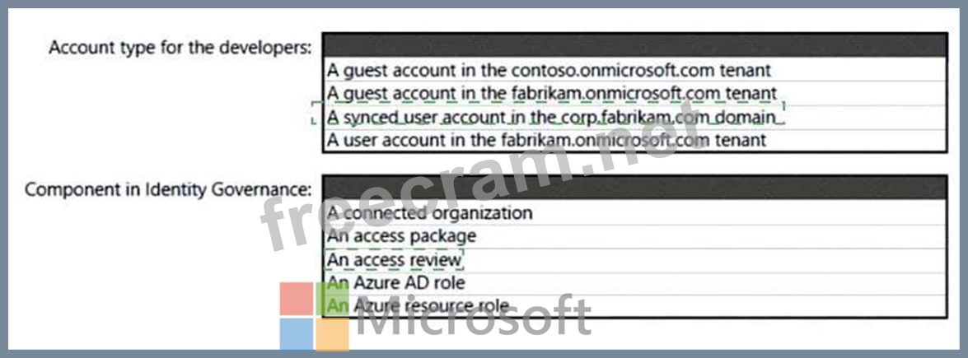This screenshot has width=968, height=358.
Task: Select An Azure AD role option
Action: click(395, 283)
